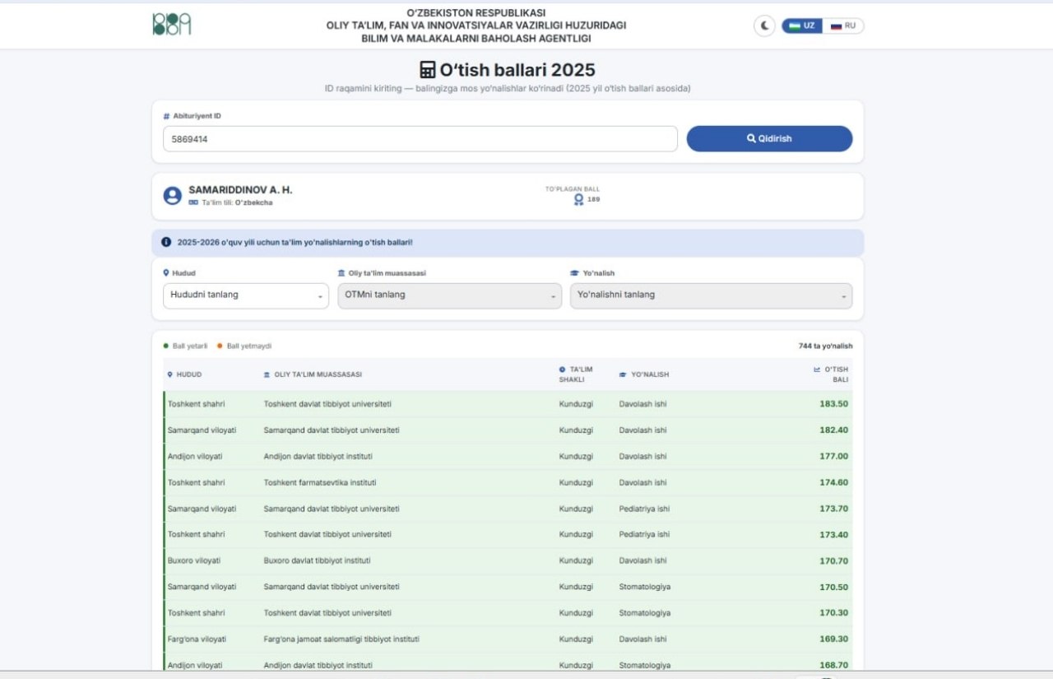This screenshot has height=679, width=1053.
Task: Click the ID card icon before Ta'lim tili
Action: [x=193, y=202]
